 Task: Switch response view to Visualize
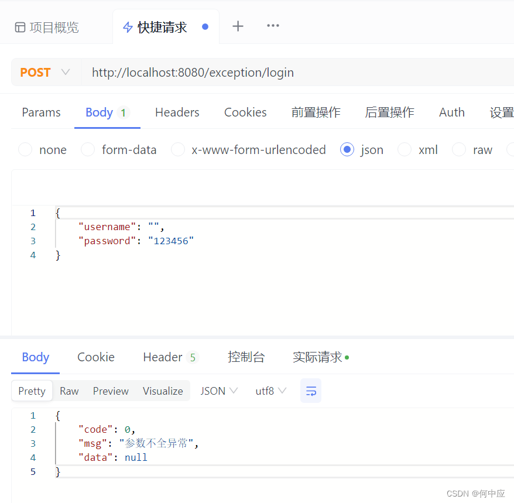point(163,391)
